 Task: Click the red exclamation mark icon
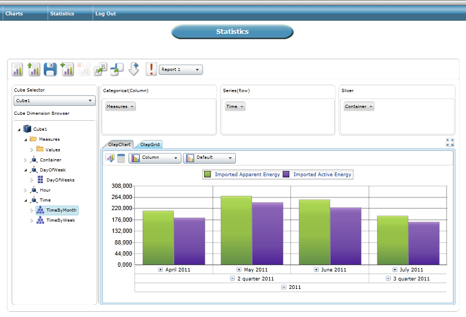(151, 69)
